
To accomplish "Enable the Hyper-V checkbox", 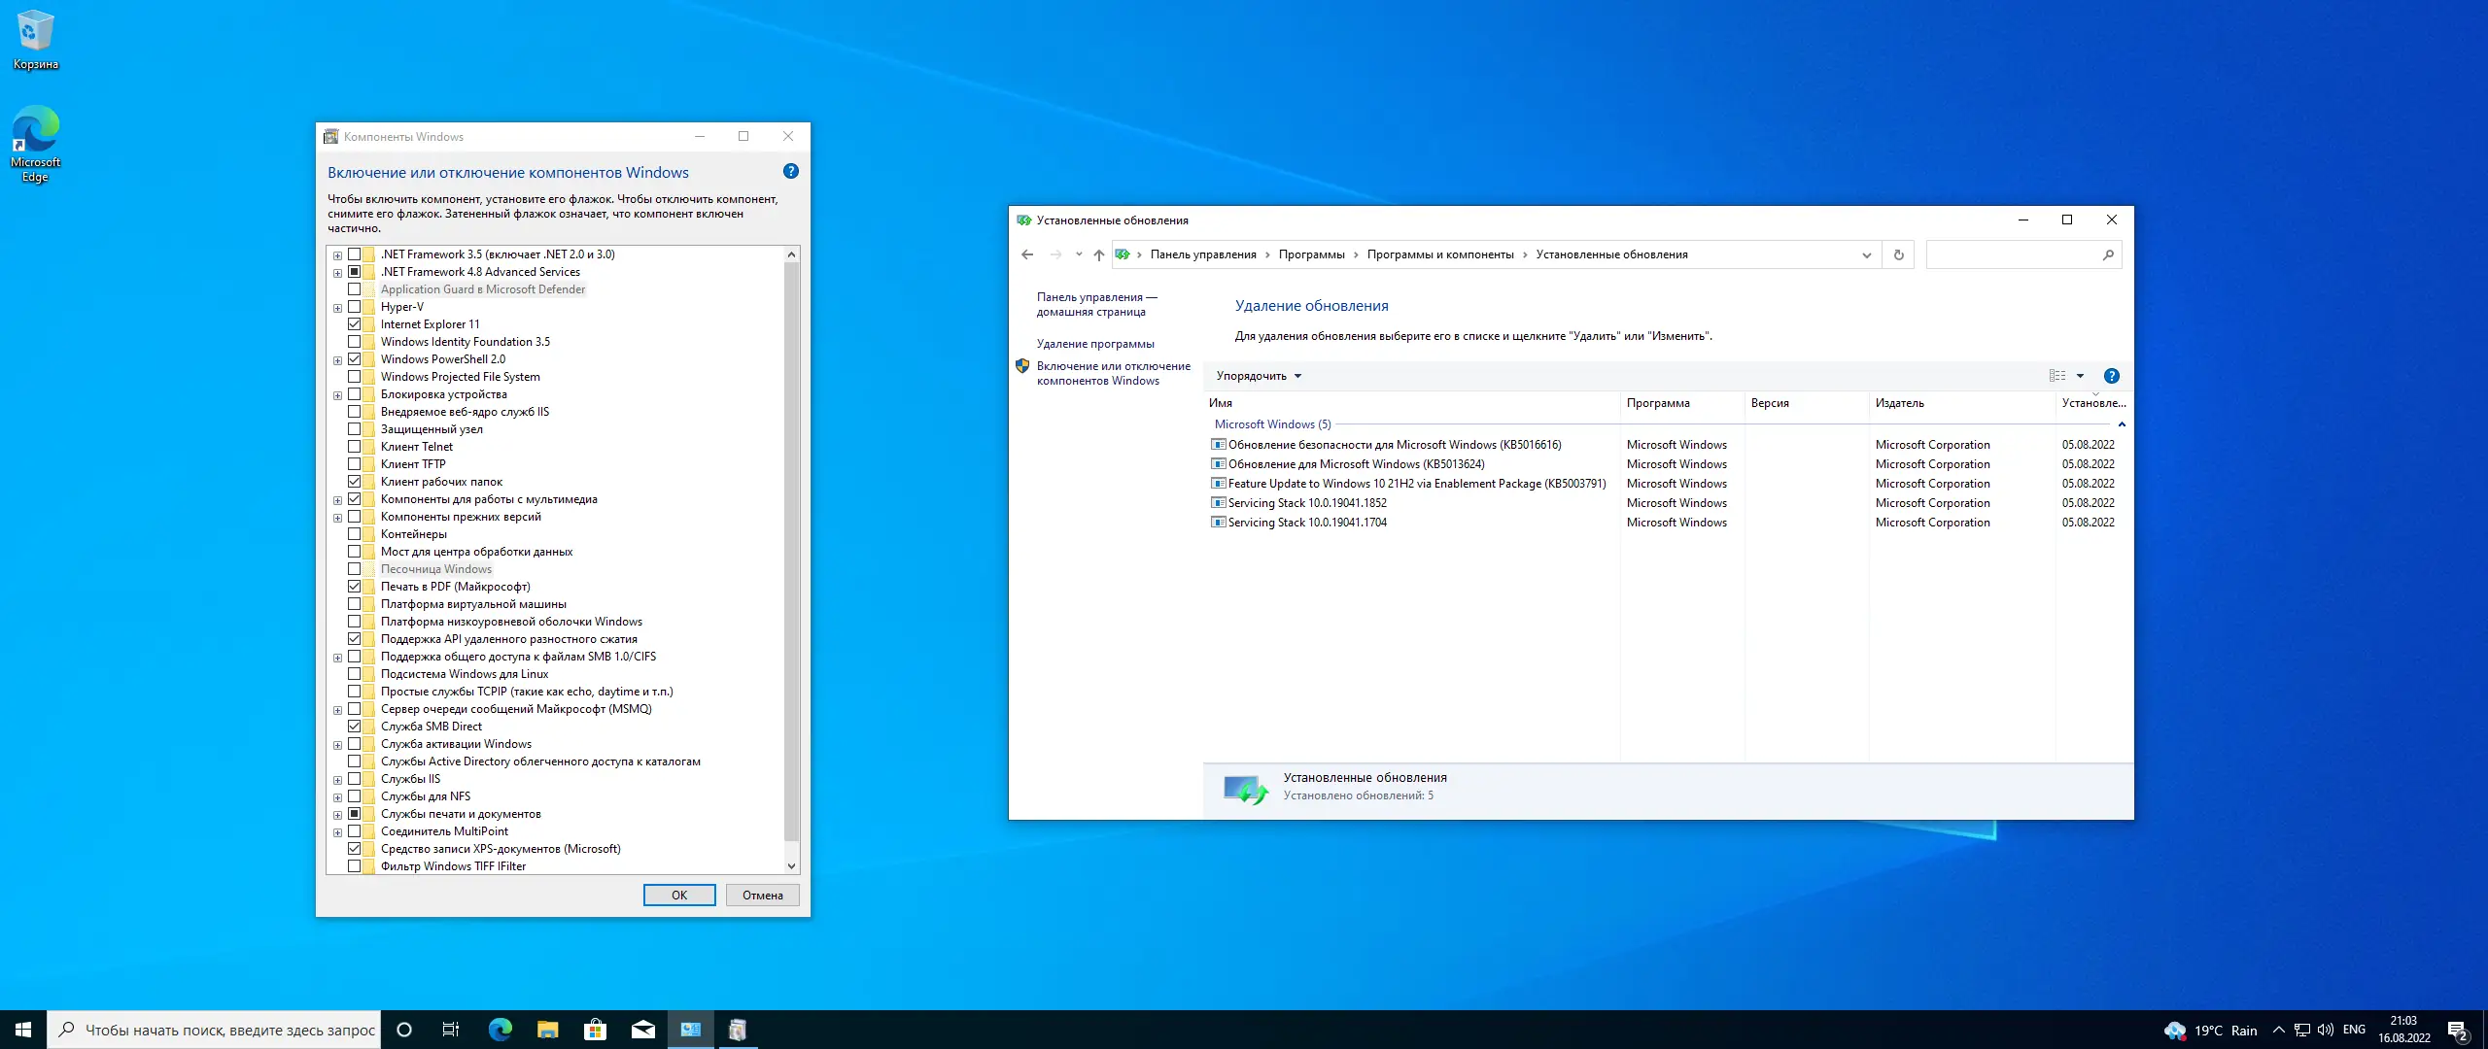I will tap(355, 307).
